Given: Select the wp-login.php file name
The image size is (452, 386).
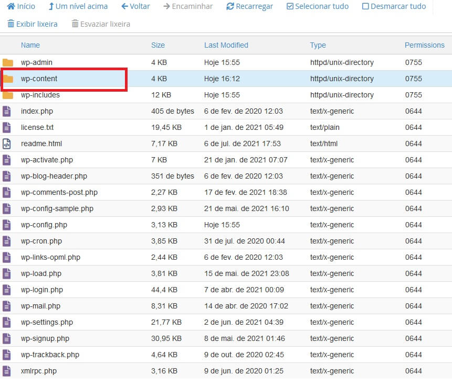Looking at the screenshot, I should (42, 290).
